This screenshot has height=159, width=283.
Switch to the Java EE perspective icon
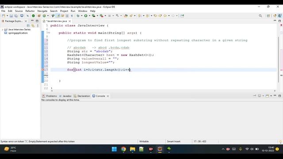(275, 16)
